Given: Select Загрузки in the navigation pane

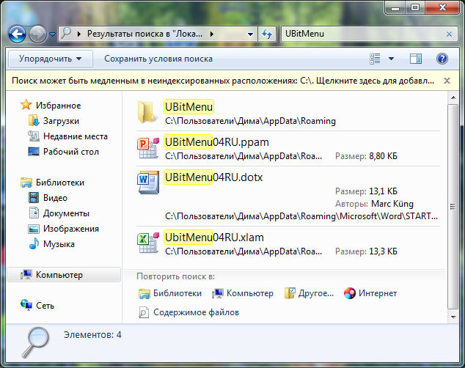Looking at the screenshot, I should [x=61, y=121].
